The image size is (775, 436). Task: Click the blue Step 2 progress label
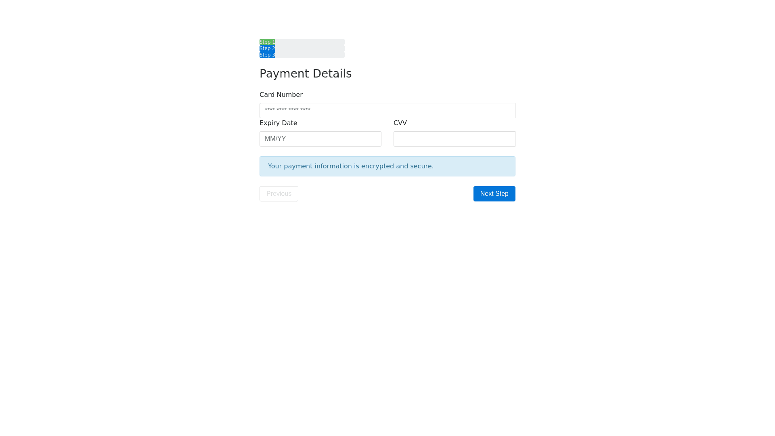pyautogui.click(x=267, y=48)
